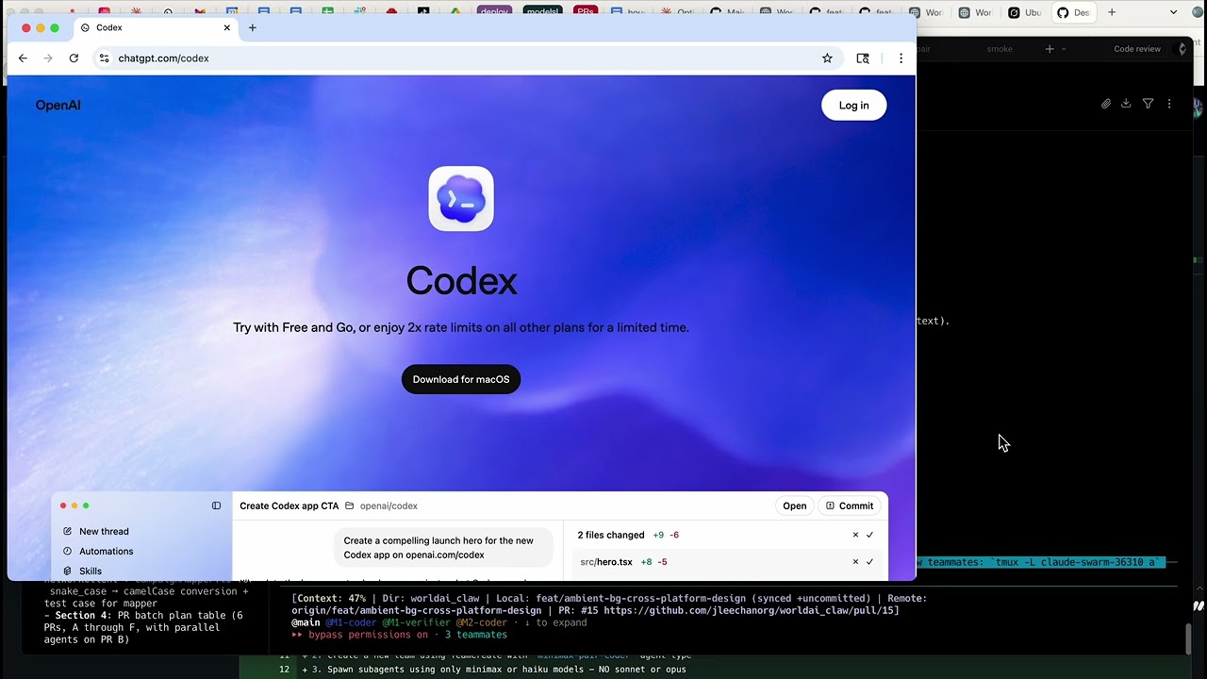Viewport: 1207px width, 679px height.
Task: Add new tab in the background browser window
Action: (x=1112, y=12)
